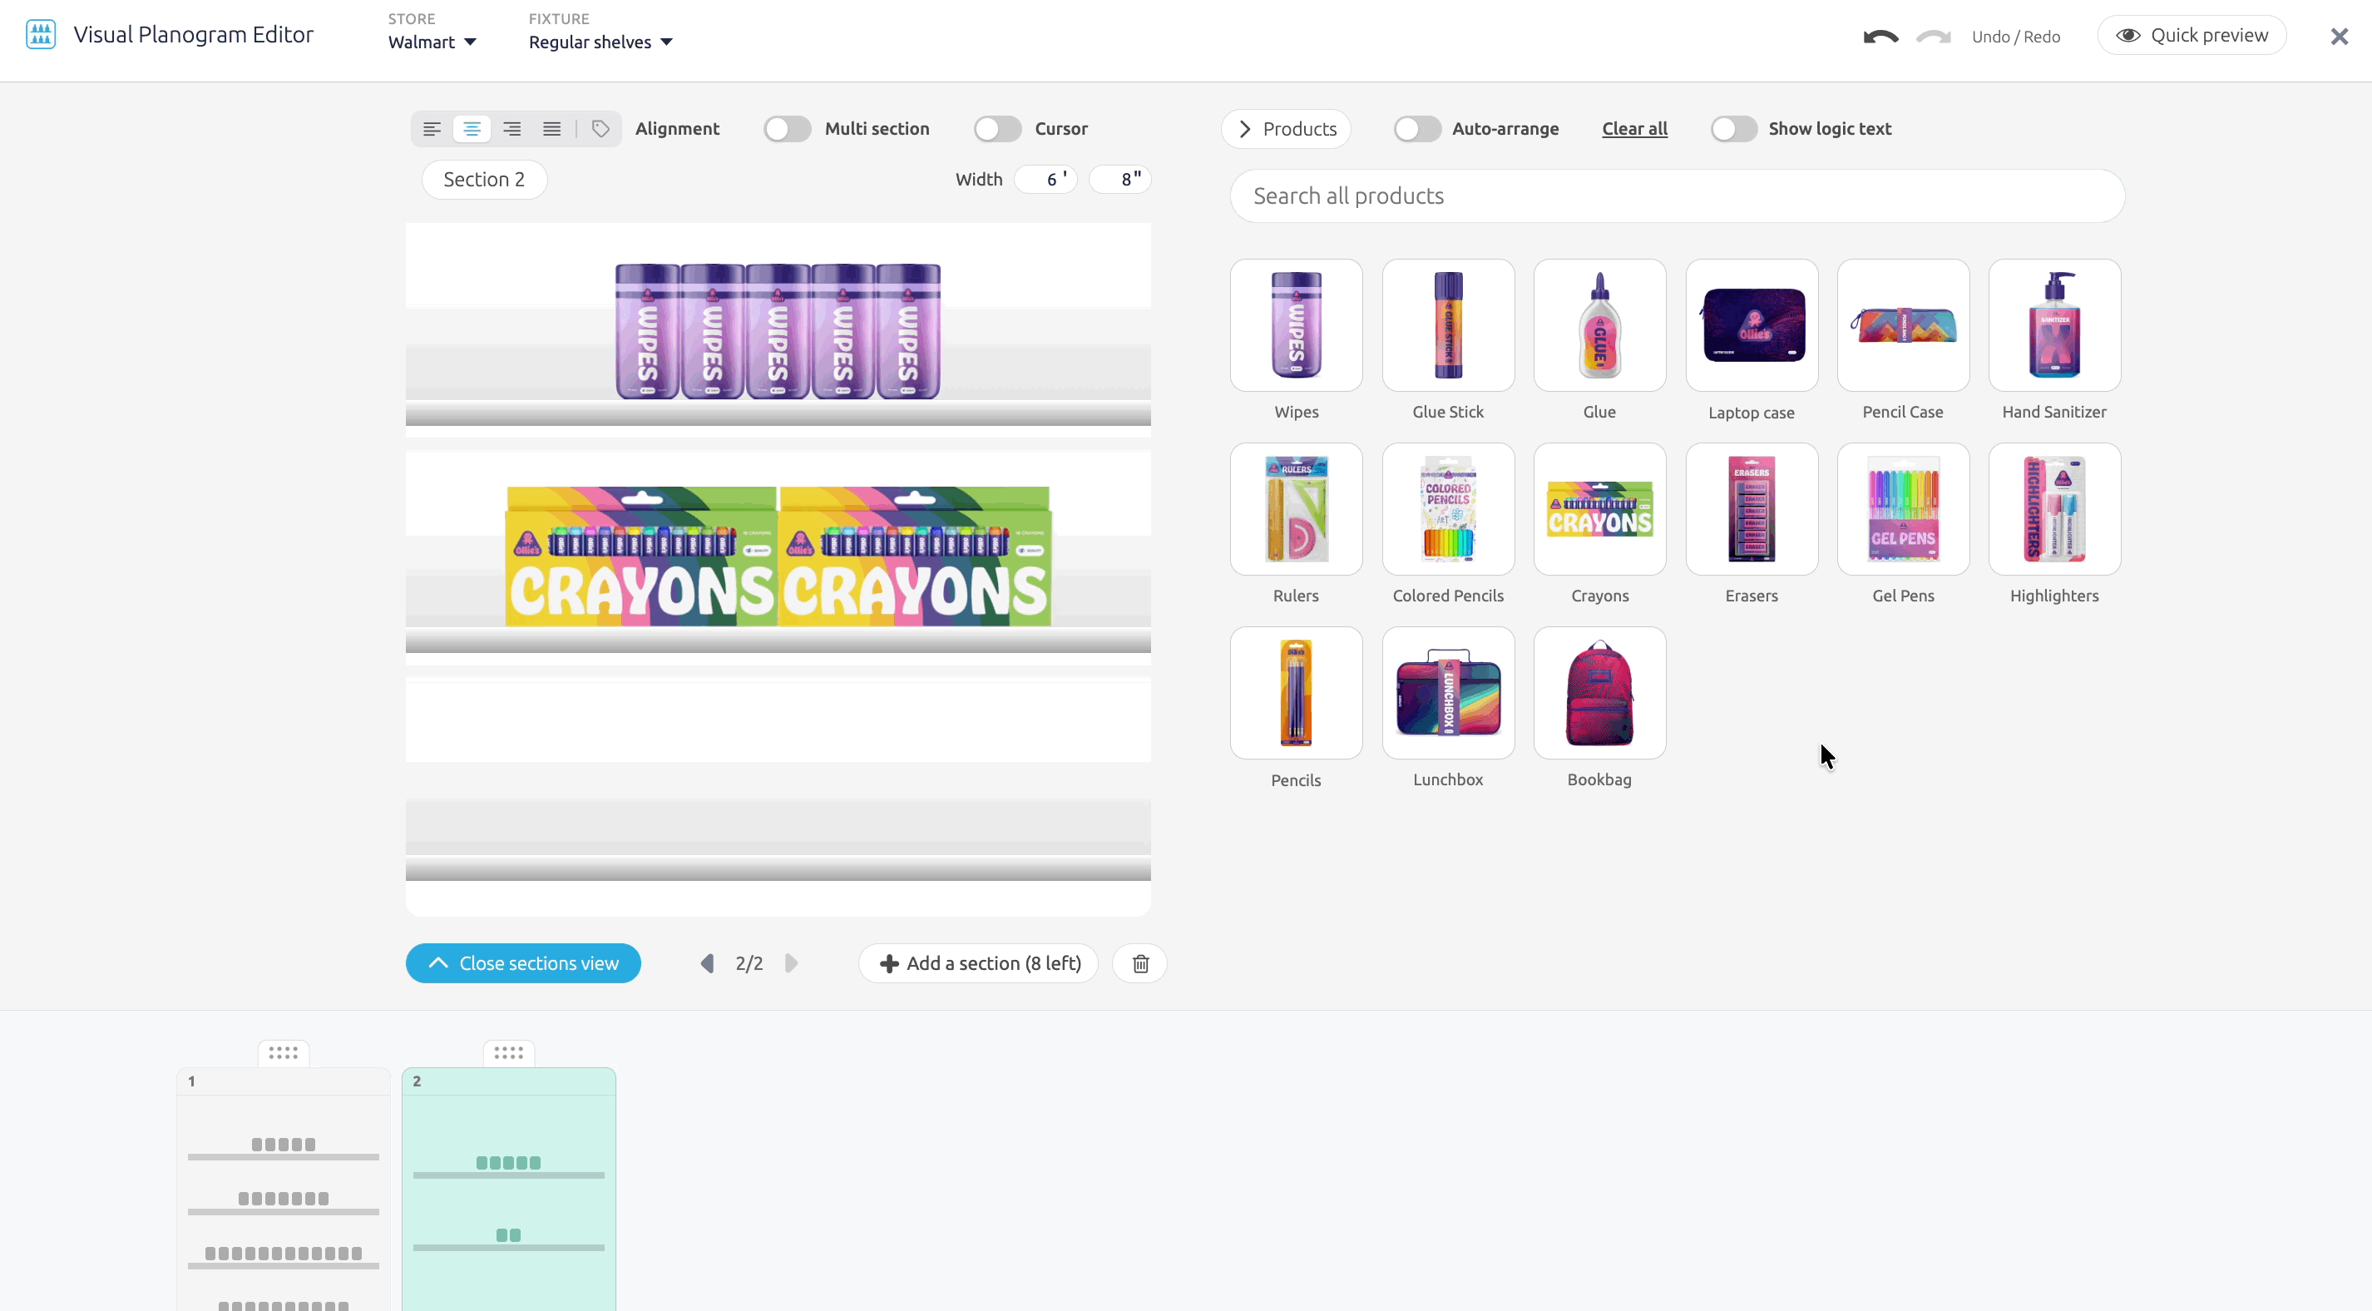2372x1311 pixels.
Task: Go to next section arrow
Action: [791, 963]
